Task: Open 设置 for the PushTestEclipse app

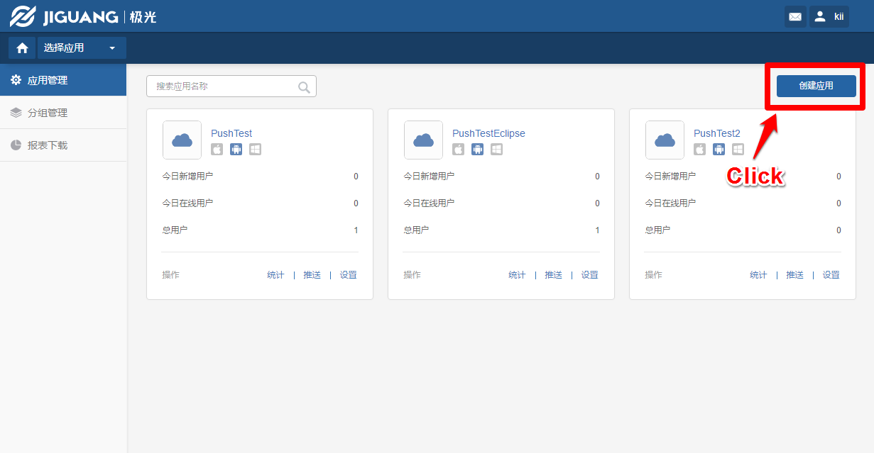Action: [589, 275]
